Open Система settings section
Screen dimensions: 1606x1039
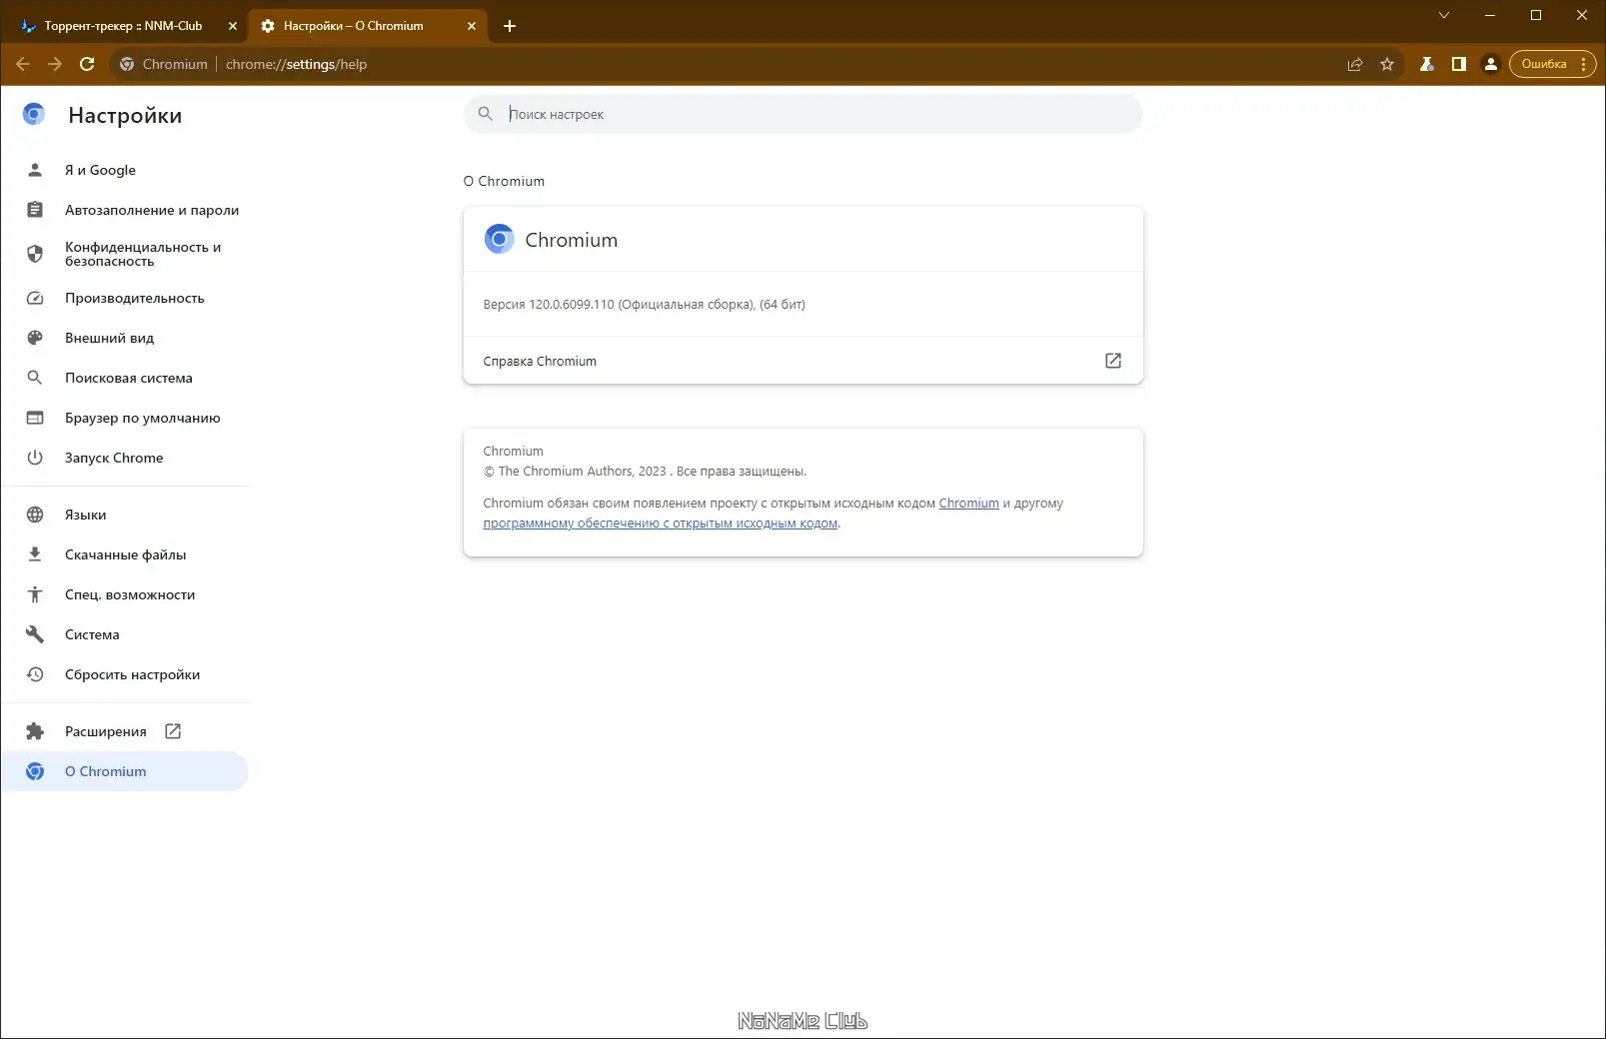(x=126, y=634)
